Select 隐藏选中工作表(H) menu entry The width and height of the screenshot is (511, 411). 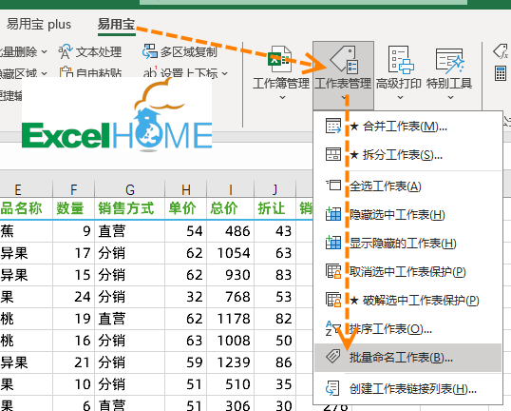tap(407, 214)
